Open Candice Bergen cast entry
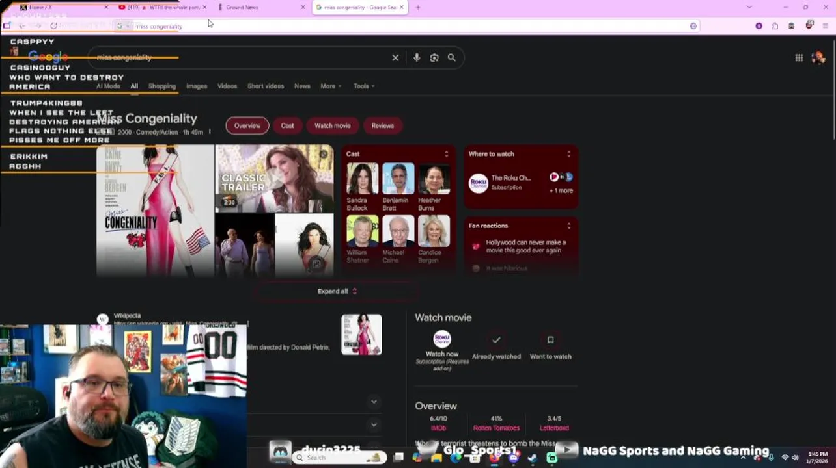Viewport: 836px width, 468px height. [x=434, y=240]
